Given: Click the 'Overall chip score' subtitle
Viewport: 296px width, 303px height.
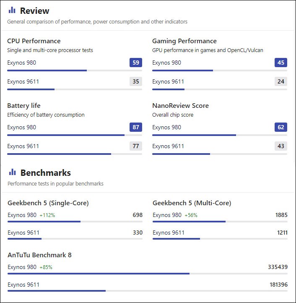Looking at the screenshot, I should click(x=173, y=115).
